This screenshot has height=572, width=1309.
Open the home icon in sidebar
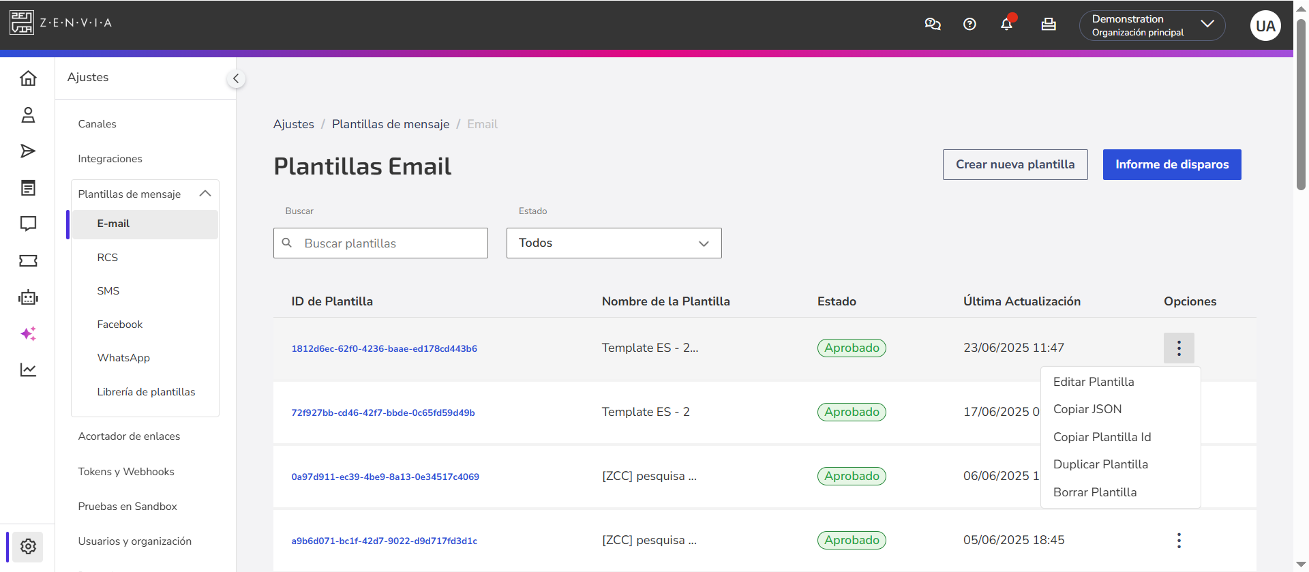click(x=28, y=78)
